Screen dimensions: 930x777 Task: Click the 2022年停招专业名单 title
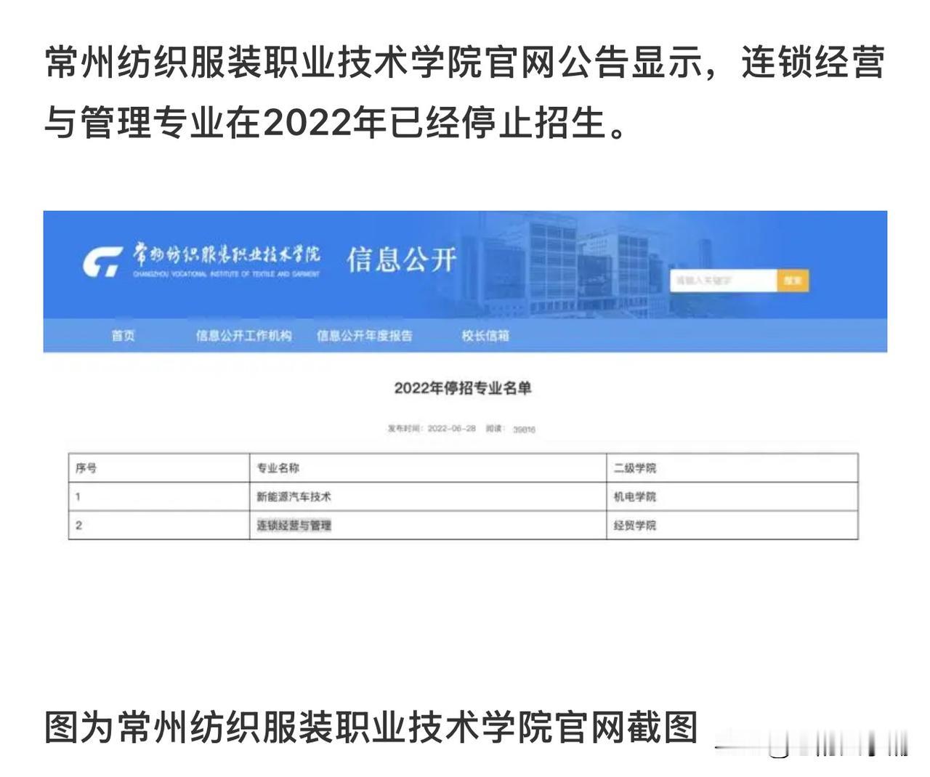tap(463, 388)
